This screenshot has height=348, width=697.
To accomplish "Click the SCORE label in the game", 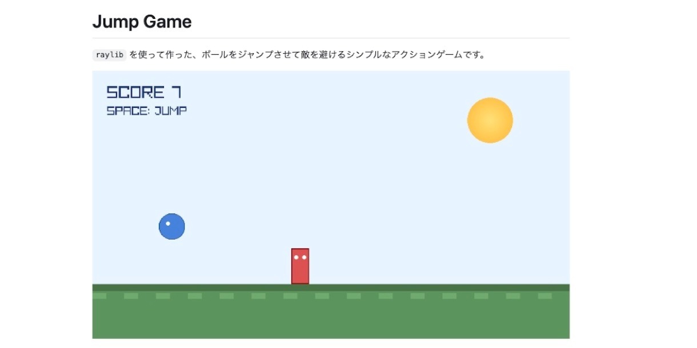I will [135, 92].
